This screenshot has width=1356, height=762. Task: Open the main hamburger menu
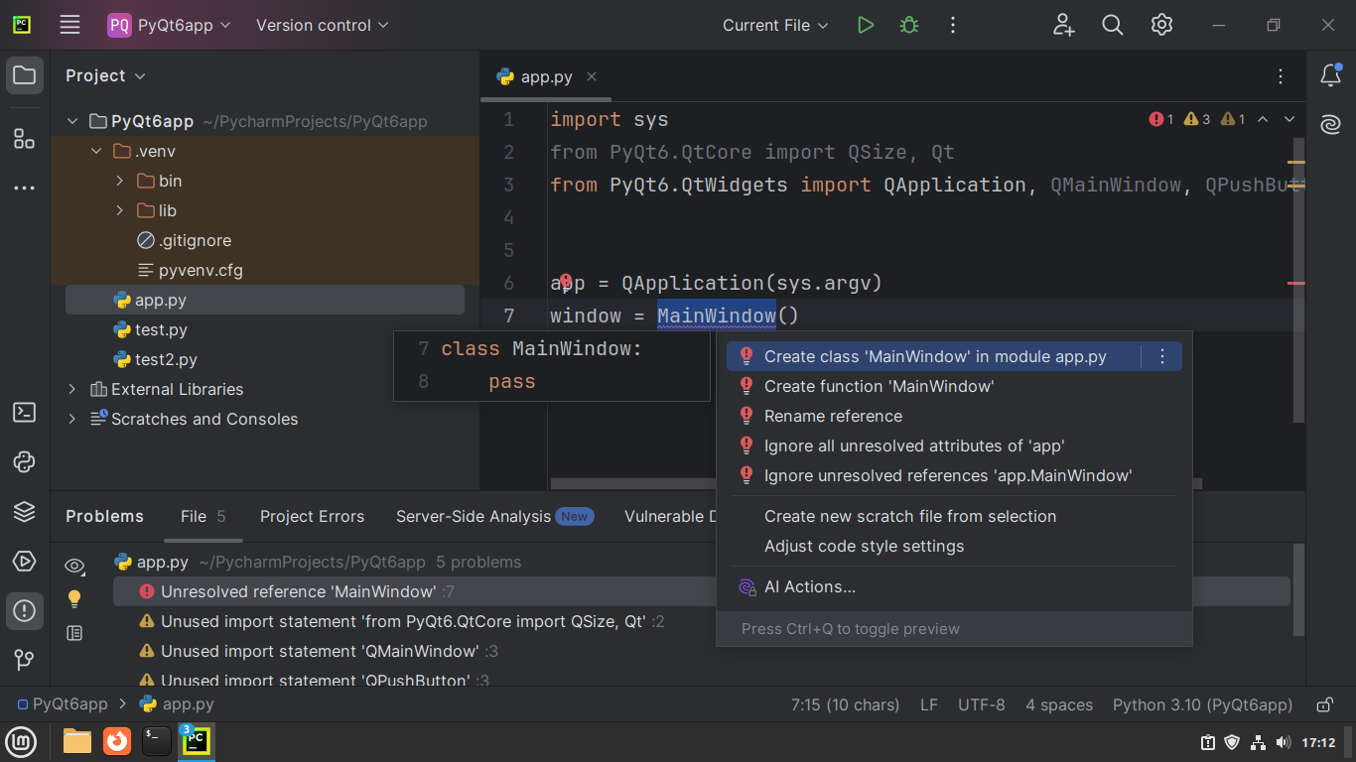(69, 25)
